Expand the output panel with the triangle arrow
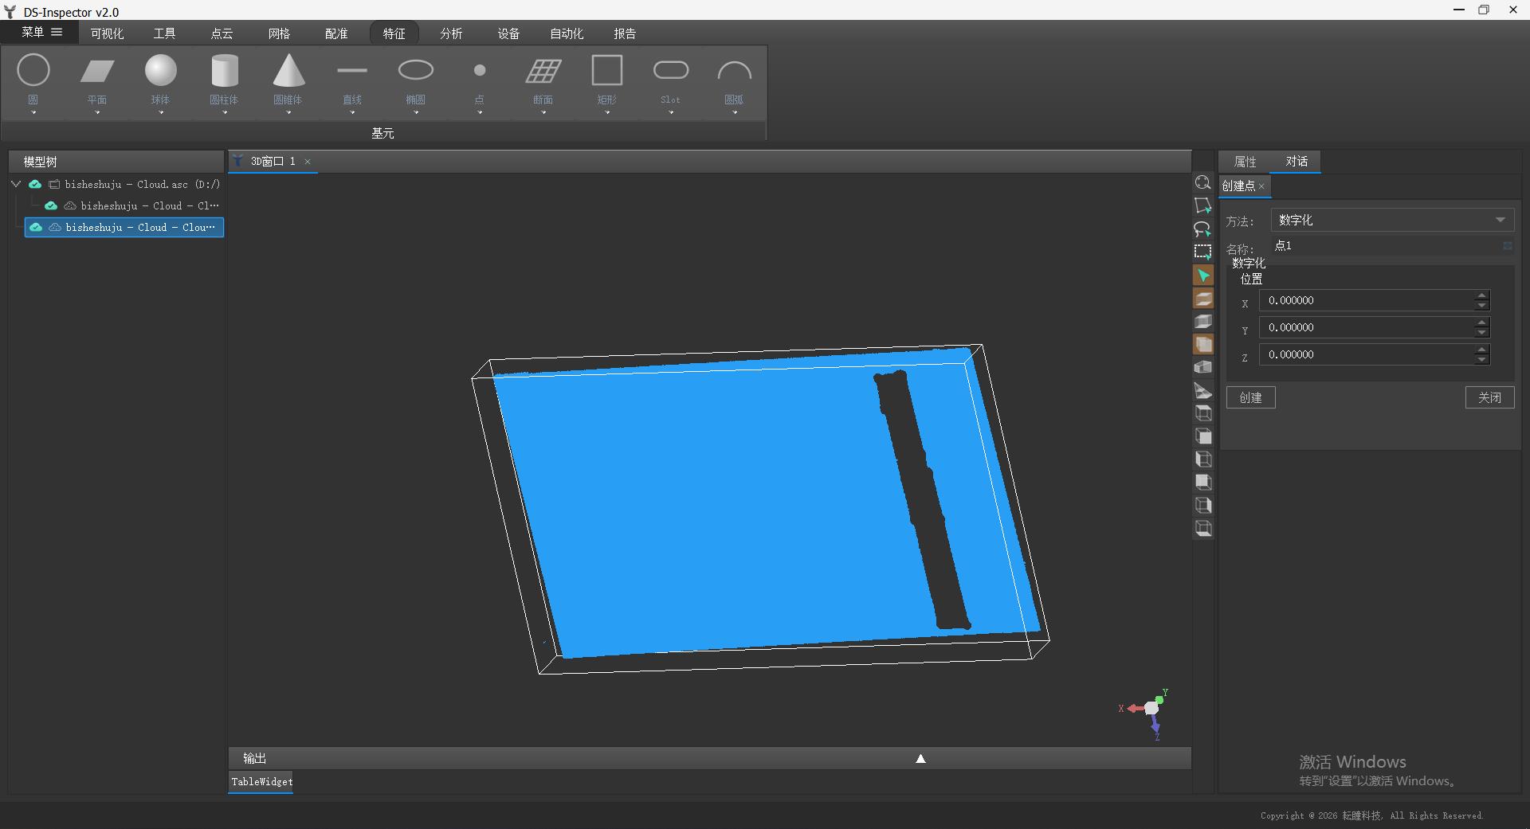This screenshot has width=1530, height=829. [920, 758]
